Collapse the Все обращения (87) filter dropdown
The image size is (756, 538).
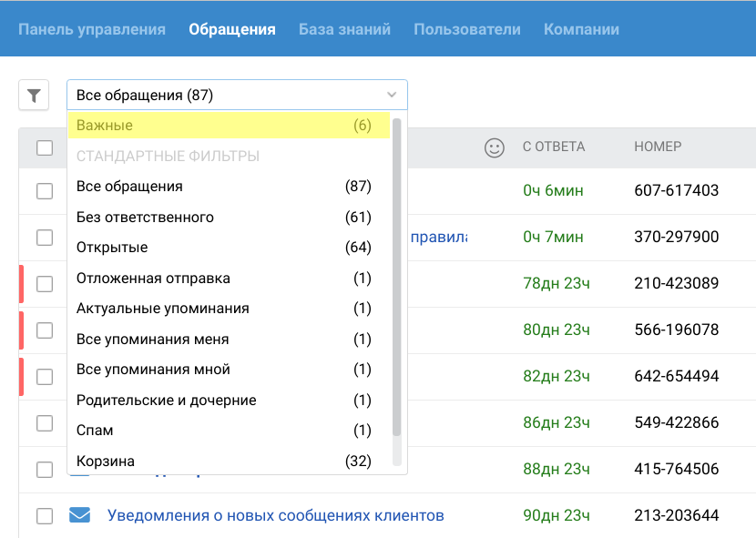pos(237,95)
